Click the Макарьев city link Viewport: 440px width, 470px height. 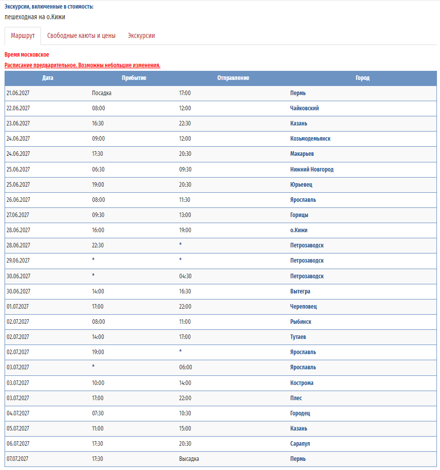(302, 154)
